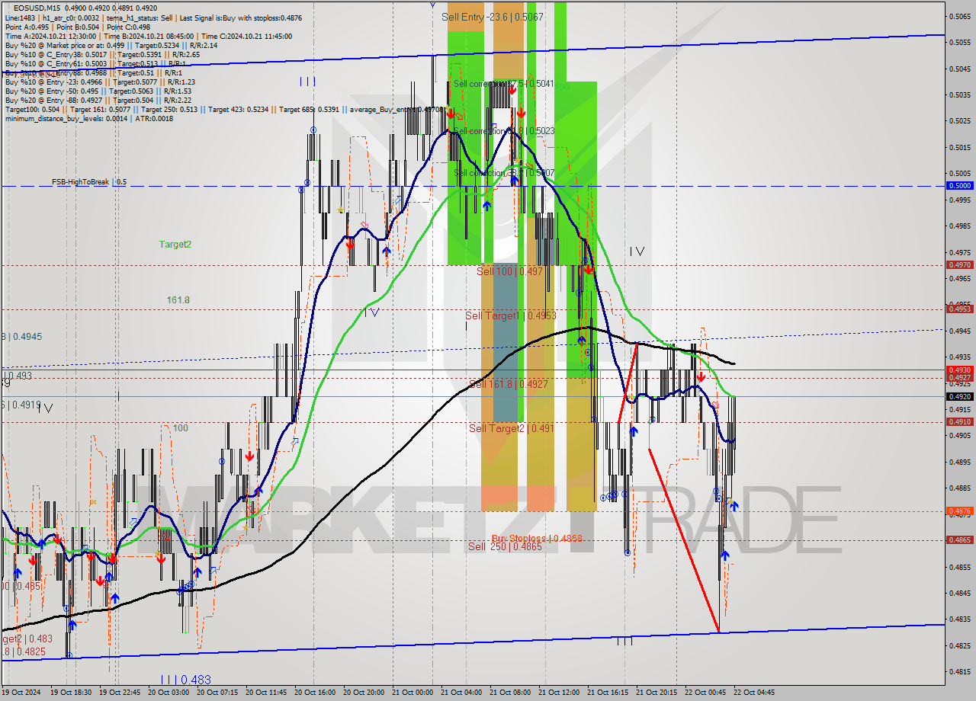Click the '22 Oct 04:45' time label
976x701 pixels.
[753, 693]
